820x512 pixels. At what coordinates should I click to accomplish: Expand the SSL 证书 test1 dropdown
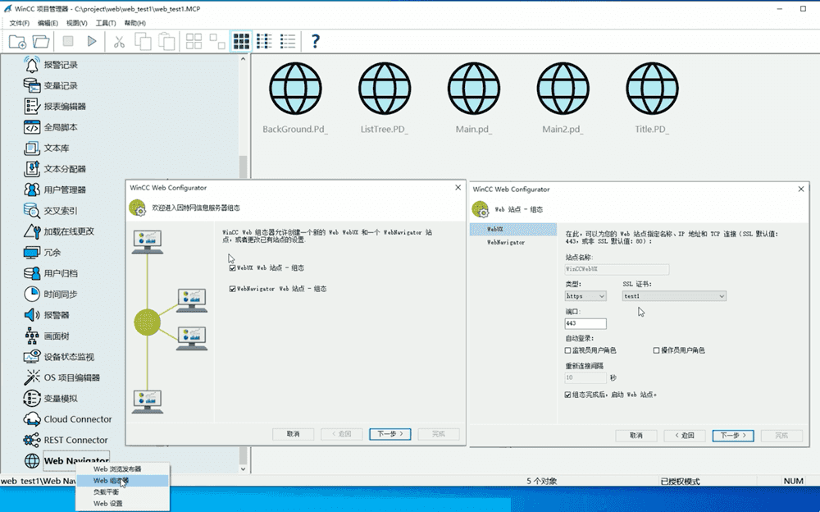[674, 296]
